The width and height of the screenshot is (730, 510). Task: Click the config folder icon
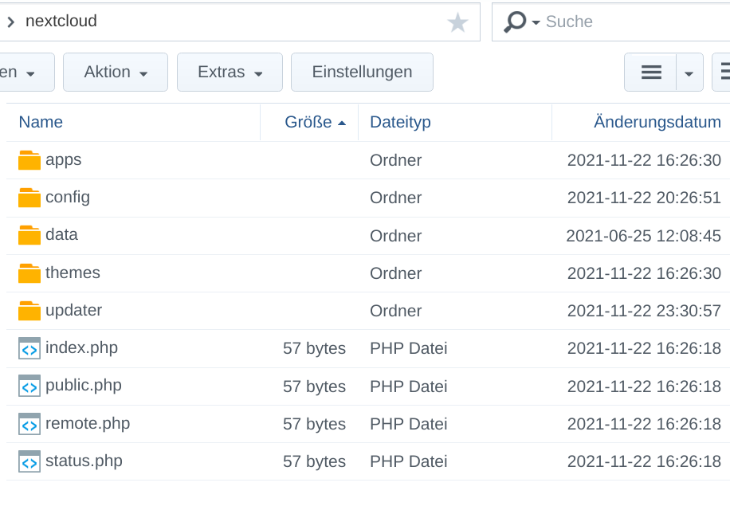(x=29, y=198)
